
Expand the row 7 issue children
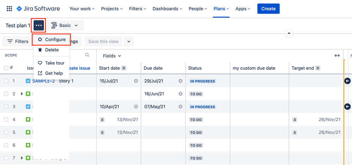(22, 158)
